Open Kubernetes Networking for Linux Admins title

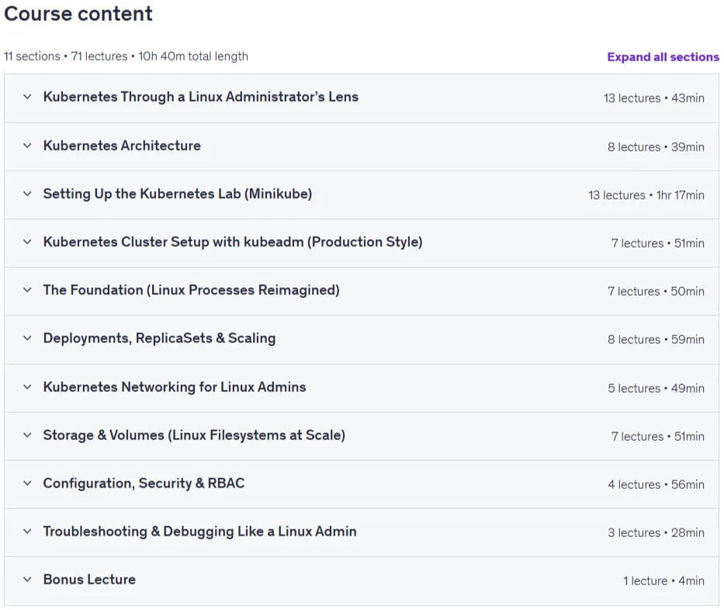[x=175, y=387]
